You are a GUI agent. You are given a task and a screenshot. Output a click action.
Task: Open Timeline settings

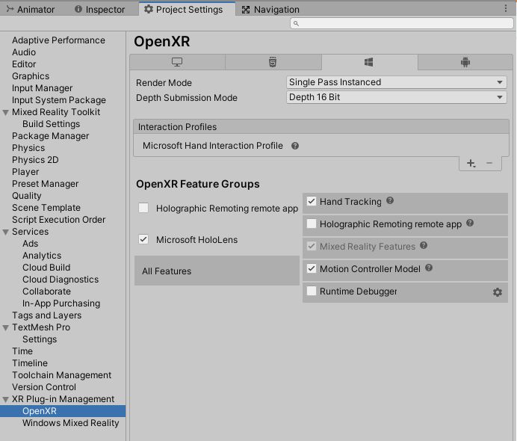[30, 363]
